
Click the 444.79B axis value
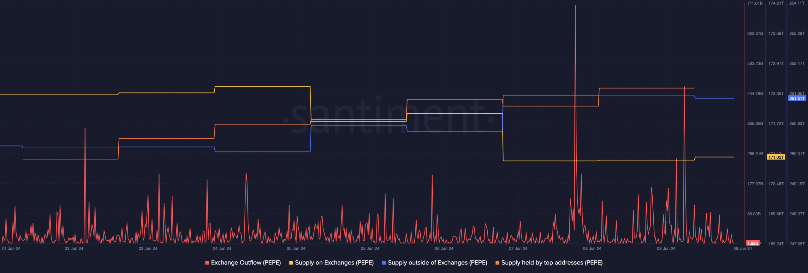pos(755,94)
